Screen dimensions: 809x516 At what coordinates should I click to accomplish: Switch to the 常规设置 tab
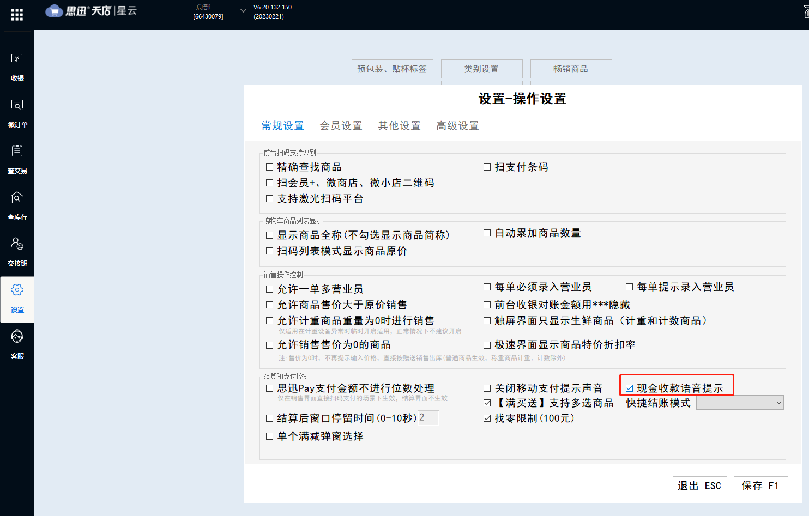282,126
